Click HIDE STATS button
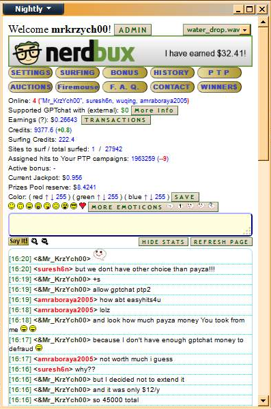 tap(163, 242)
